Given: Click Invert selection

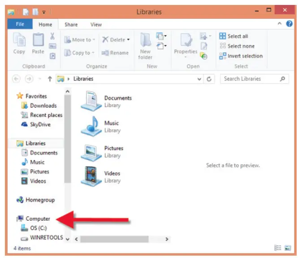Looking at the screenshot, I should click(x=241, y=56).
